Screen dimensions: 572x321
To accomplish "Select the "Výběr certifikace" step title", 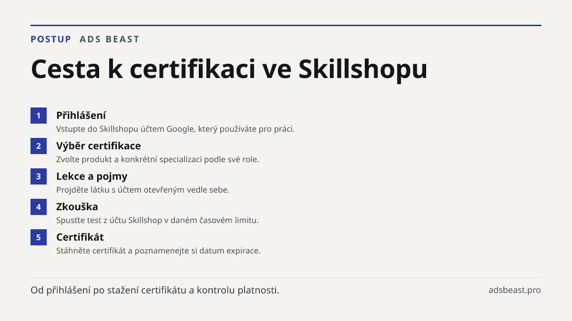I will [x=99, y=146].
